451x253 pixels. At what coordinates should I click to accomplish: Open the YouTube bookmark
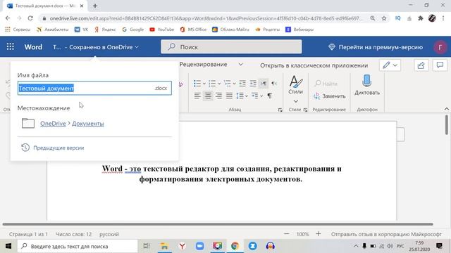point(162,30)
